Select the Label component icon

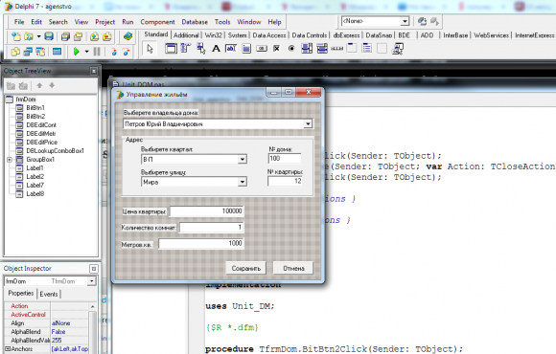pyautogui.click(x=216, y=49)
